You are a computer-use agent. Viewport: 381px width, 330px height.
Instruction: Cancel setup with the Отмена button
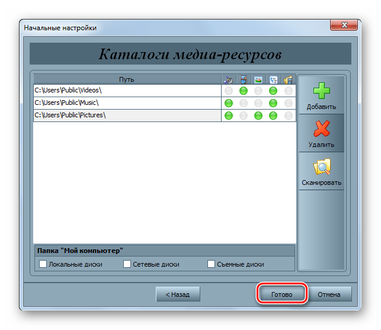click(x=329, y=294)
